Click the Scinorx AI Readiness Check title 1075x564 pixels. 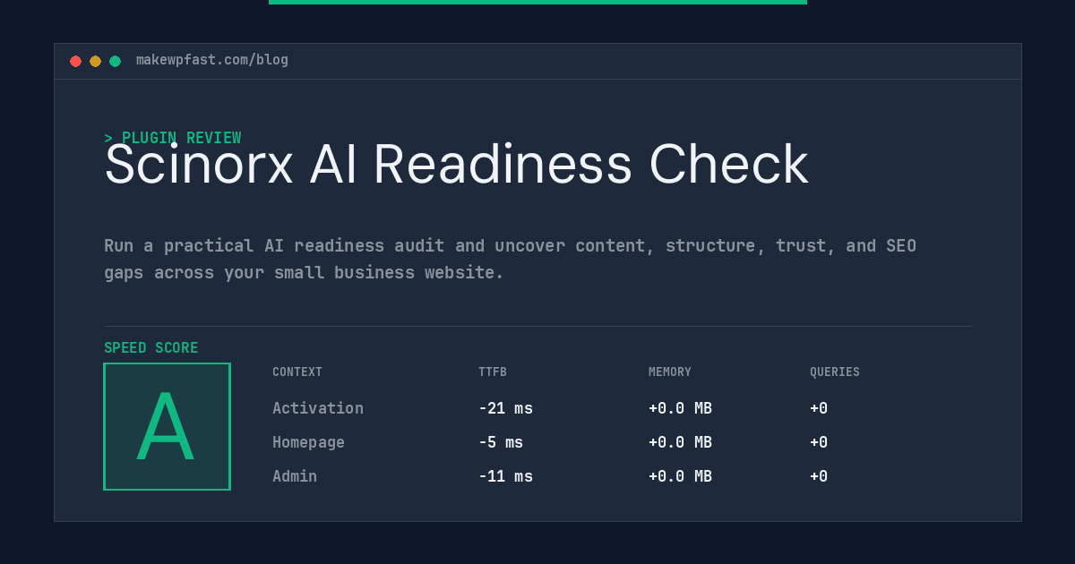(x=456, y=165)
